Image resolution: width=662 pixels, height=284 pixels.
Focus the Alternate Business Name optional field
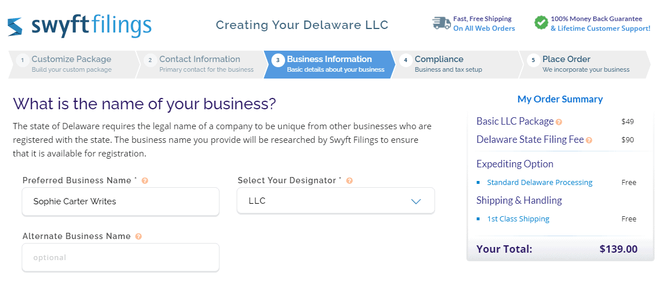pos(121,257)
